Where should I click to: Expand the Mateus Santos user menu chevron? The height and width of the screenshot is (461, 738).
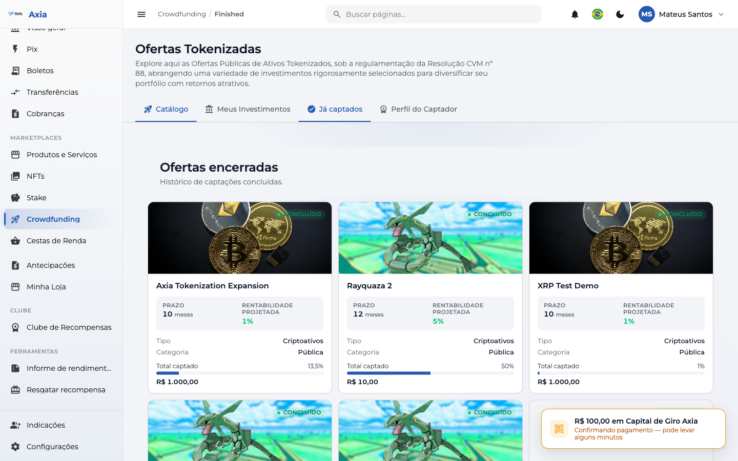tap(721, 14)
